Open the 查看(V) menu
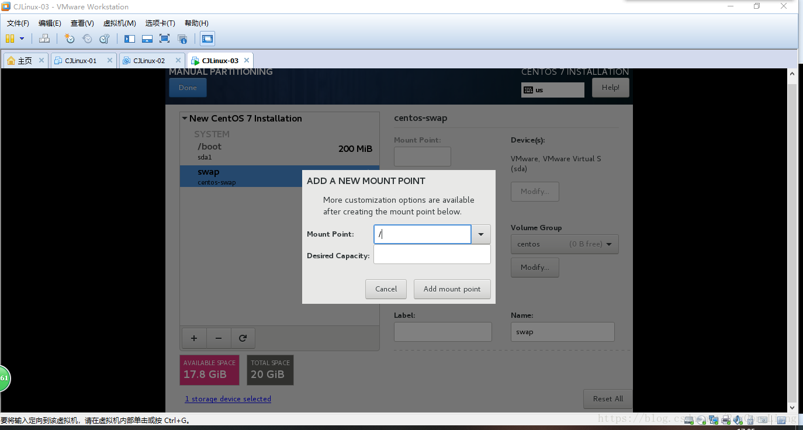This screenshot has width=803, height=430. (82, 23)
